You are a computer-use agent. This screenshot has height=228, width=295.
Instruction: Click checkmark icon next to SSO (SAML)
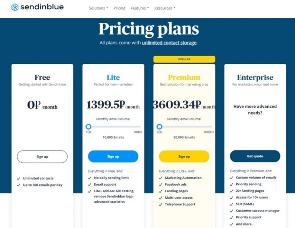[x=232, y=204]
